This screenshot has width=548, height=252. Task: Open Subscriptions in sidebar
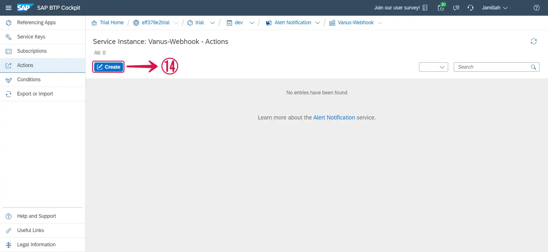pos(43,51)
